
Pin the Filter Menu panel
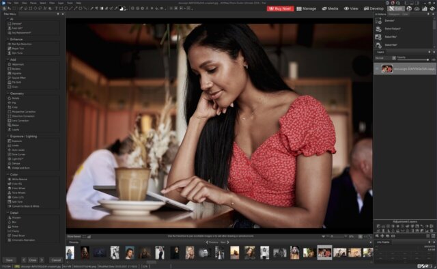tap(58, 14)
